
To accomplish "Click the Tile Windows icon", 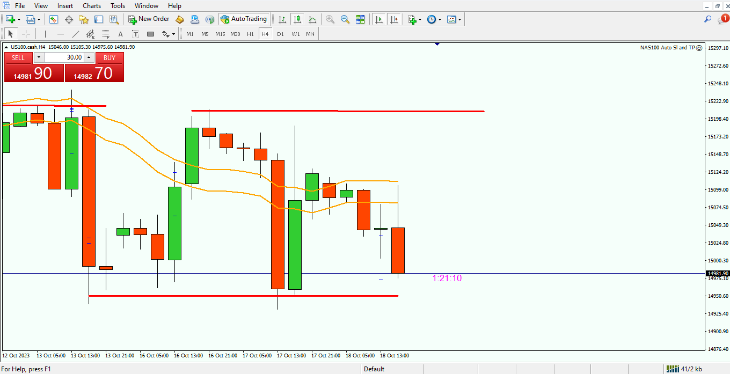I will tap(361, 19).
